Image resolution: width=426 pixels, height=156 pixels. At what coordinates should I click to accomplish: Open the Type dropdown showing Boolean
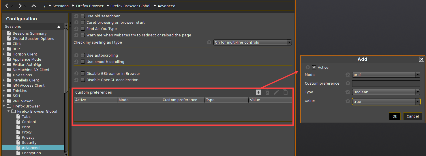point(386,92)
